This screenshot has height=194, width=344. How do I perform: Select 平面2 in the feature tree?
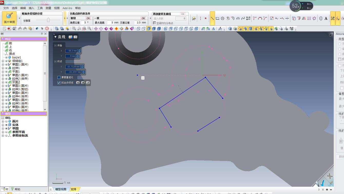point(16,82)
